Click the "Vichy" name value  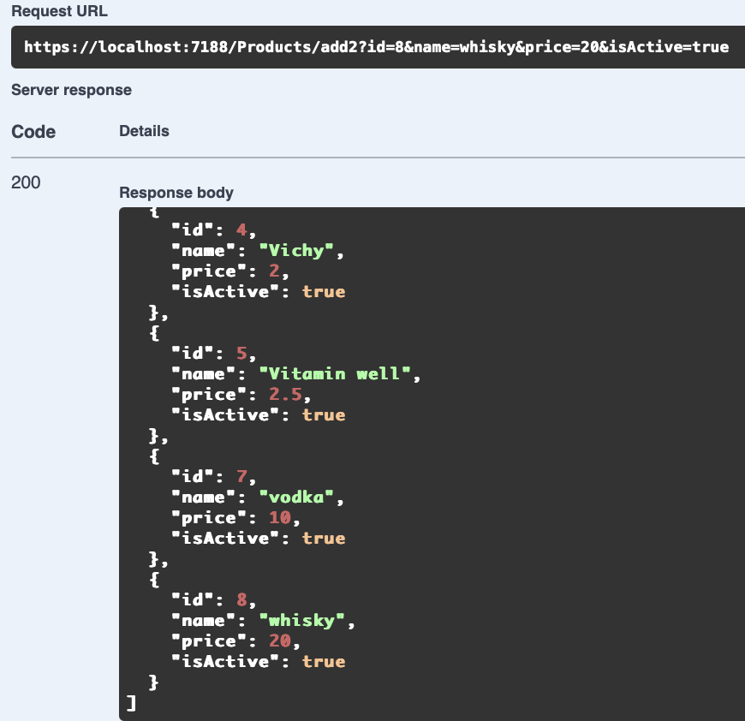296,250
